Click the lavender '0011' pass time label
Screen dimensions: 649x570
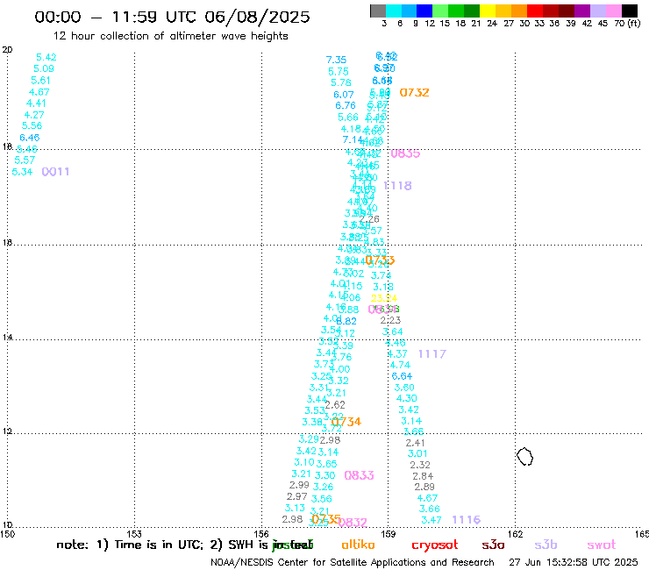[55, 172]
